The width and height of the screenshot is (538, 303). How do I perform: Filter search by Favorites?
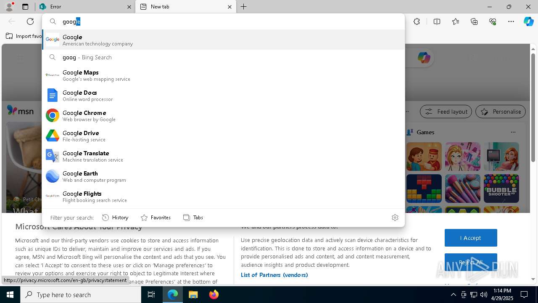[x=156, y=218]
